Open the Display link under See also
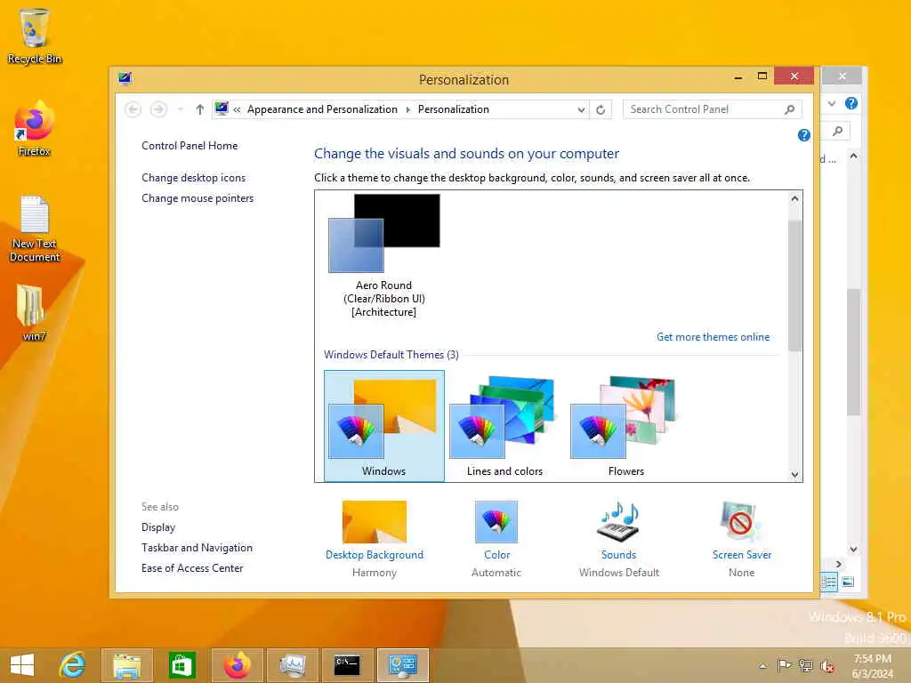911x683 pixels. [158, 527]
